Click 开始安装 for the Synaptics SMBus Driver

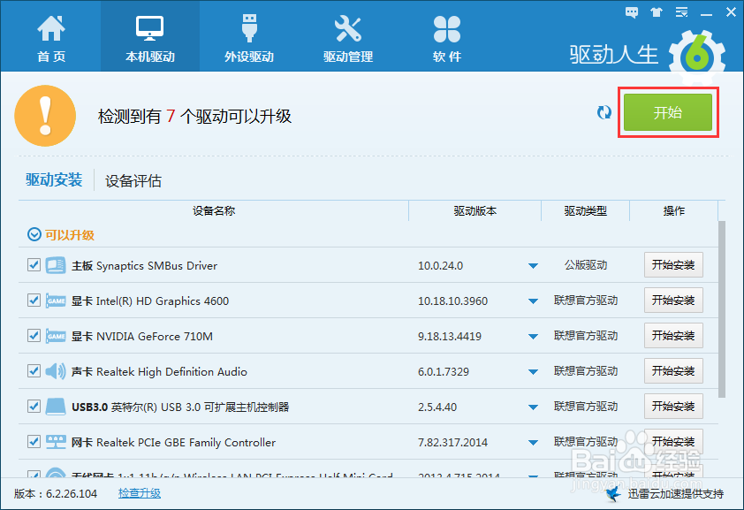[x=673, y=264]
